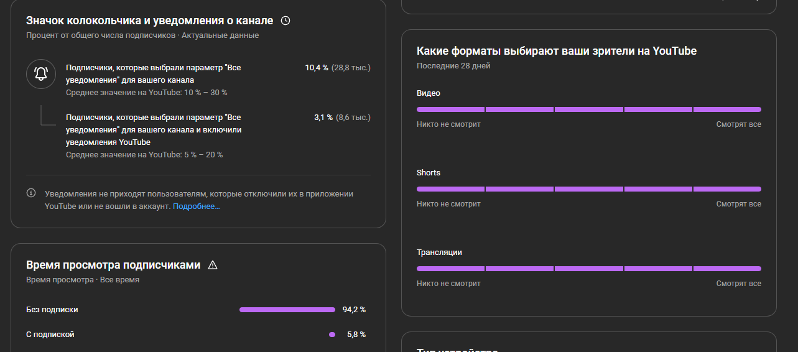The height and width of the screenshot is (352, 798).
Task: Click the 10,4 % subscribers value
Action: 317,68
